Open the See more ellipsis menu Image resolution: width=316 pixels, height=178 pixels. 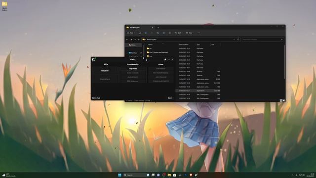[x=198, y=33]
